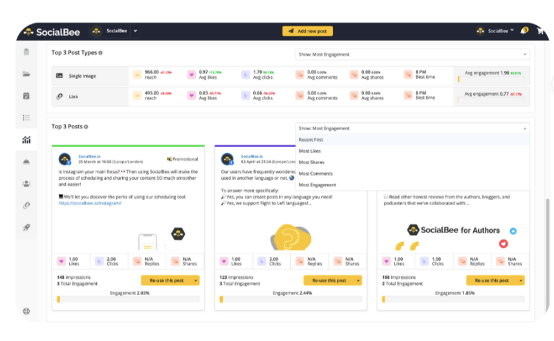Click reach icon in Single image row
Image resolution: width=554 pixels, height=341 pixels.
[137, 74]
